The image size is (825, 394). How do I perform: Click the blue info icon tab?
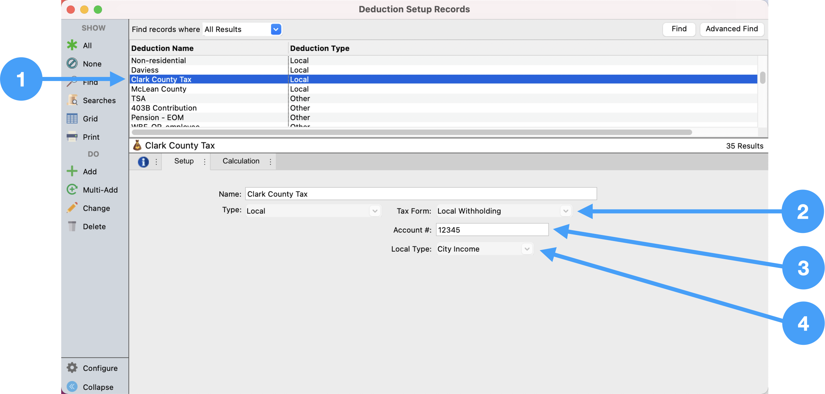coord(143,162)
